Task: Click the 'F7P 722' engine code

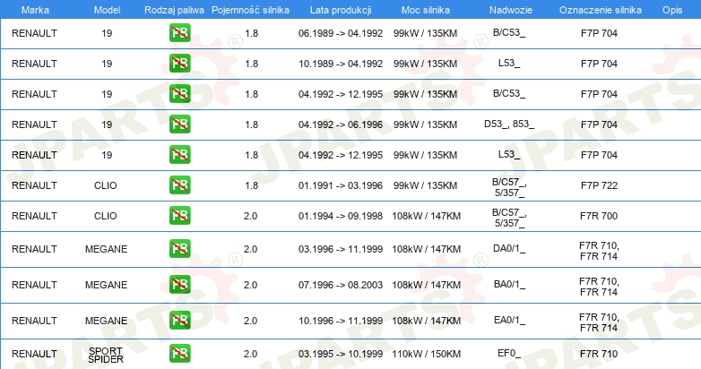Action: click(x=599, y=185)
